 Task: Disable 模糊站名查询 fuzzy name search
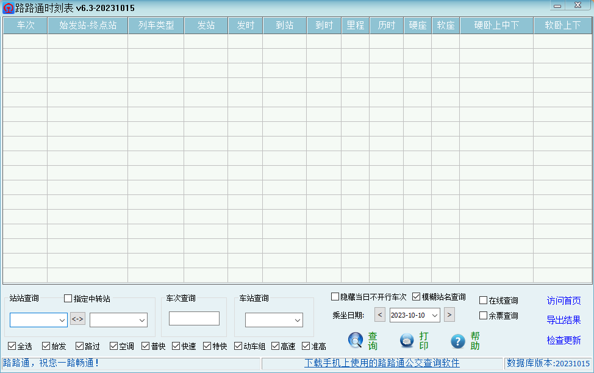point(417,296)
